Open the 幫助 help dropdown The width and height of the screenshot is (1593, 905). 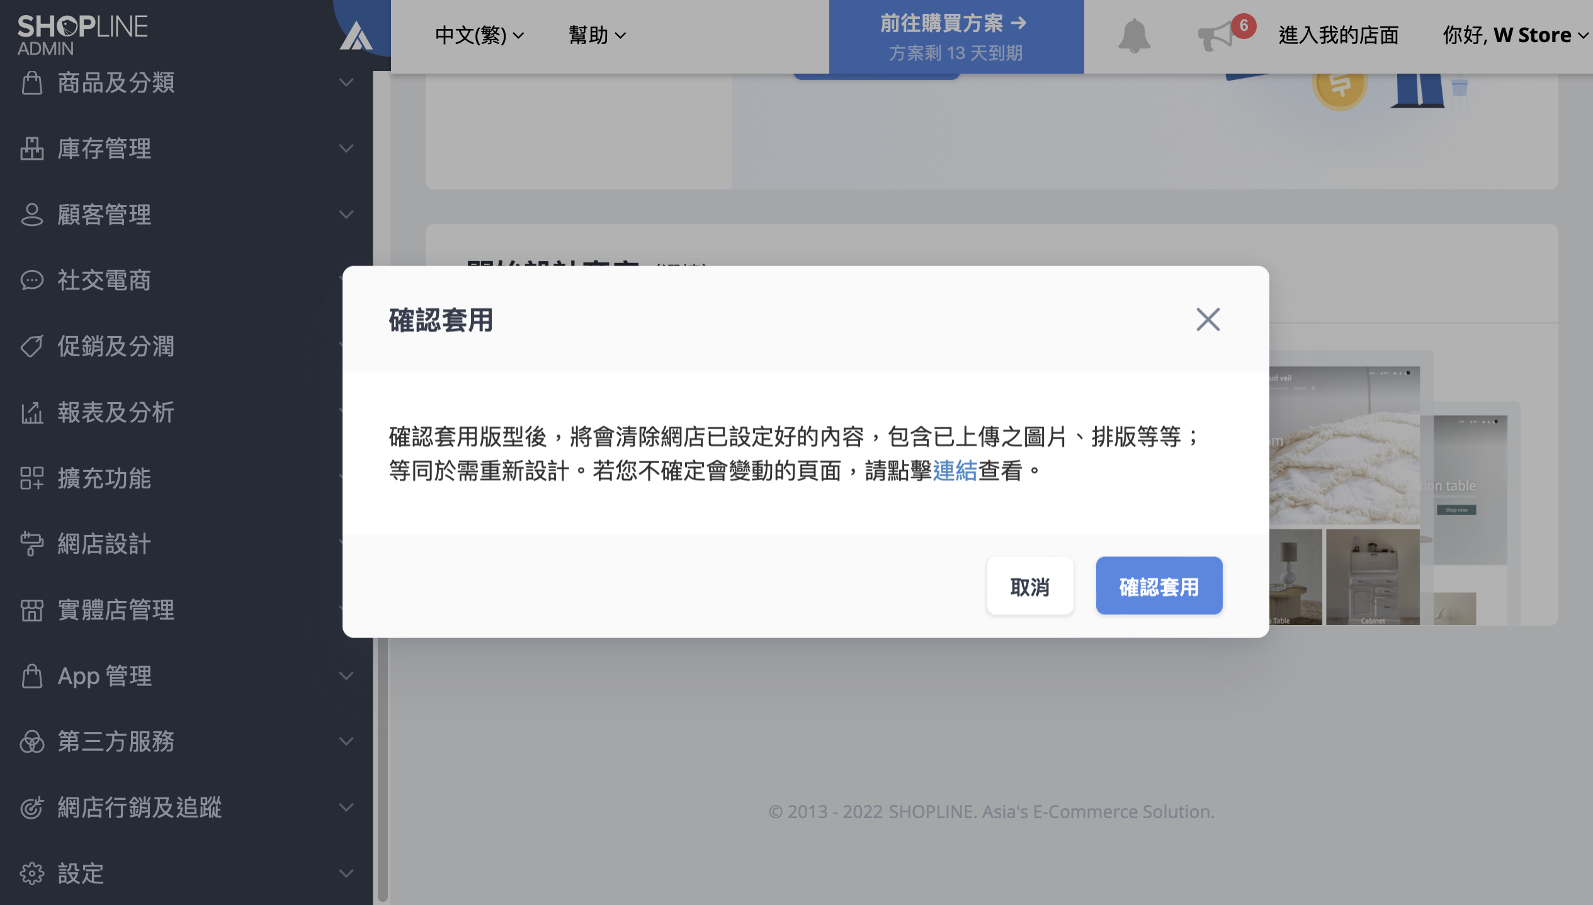(x=597, y=36)
